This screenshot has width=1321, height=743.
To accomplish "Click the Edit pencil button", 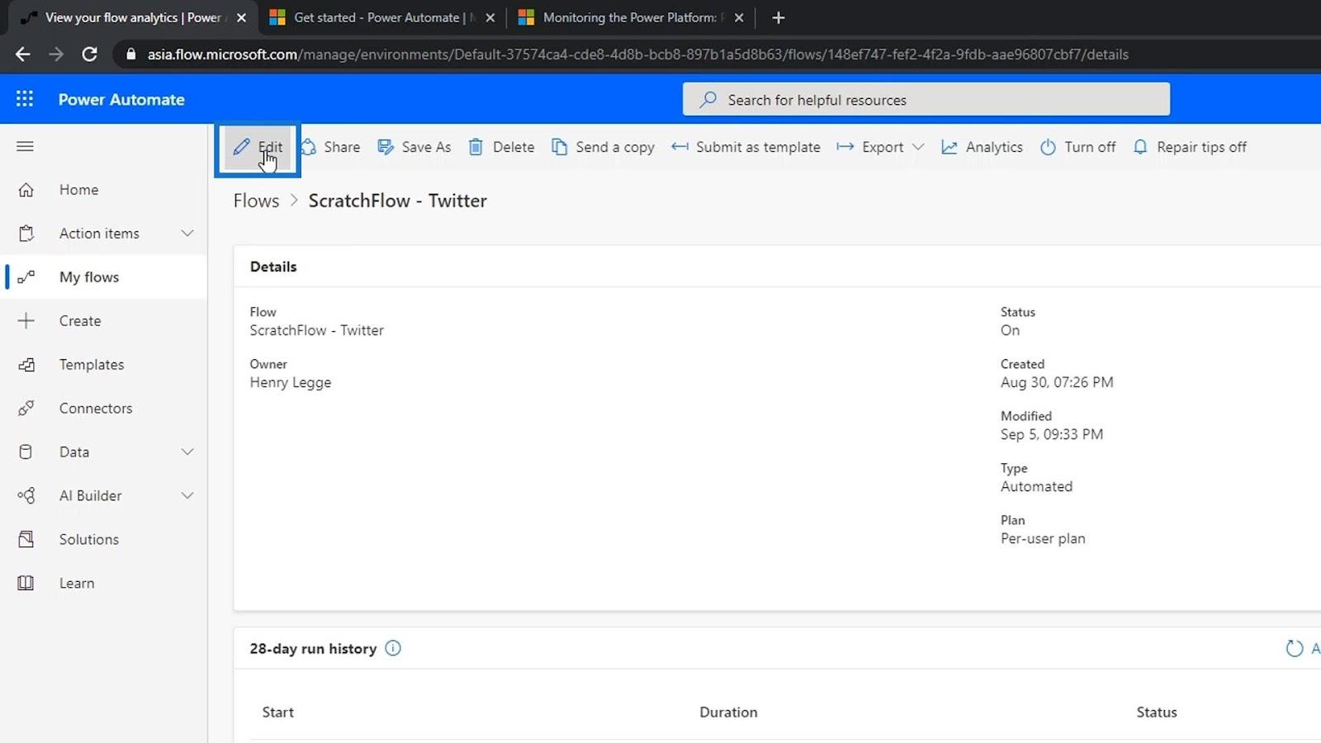I will [258, 147].
